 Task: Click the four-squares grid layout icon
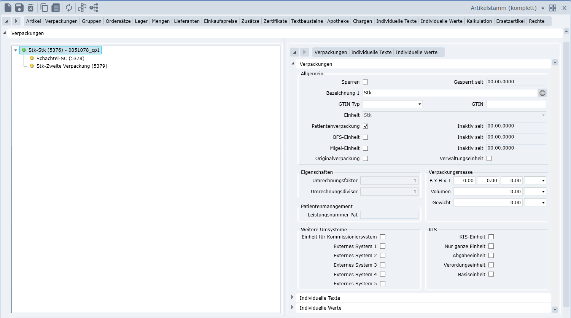(x=553, y=8)
